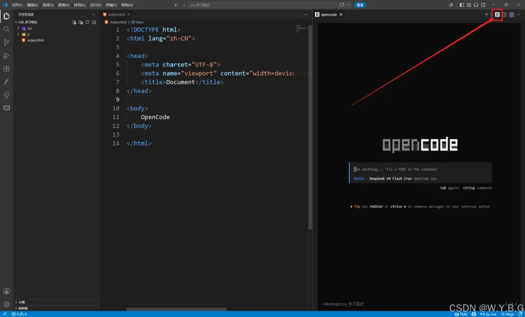Open dropdown arrow next to chat icon

pyautogui.click(x=349, y=5)
